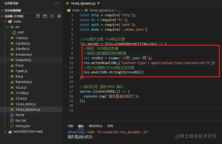The image size is (222, 144).
Task: Place cursor on empty line 21
Action: click(x=151, y=111)
